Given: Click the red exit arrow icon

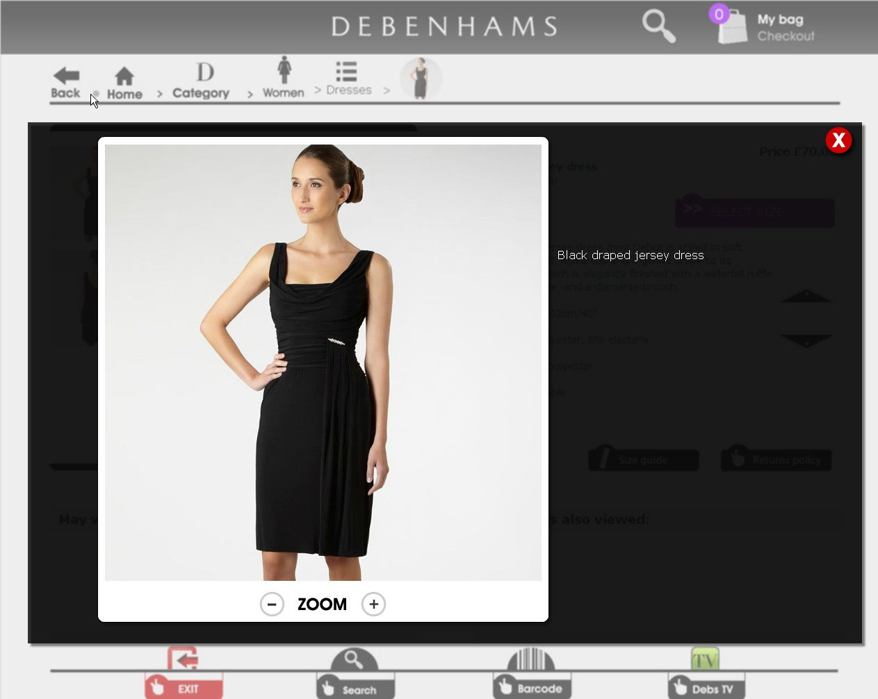Looking at the screenshot, I should [x=183, y=659].
